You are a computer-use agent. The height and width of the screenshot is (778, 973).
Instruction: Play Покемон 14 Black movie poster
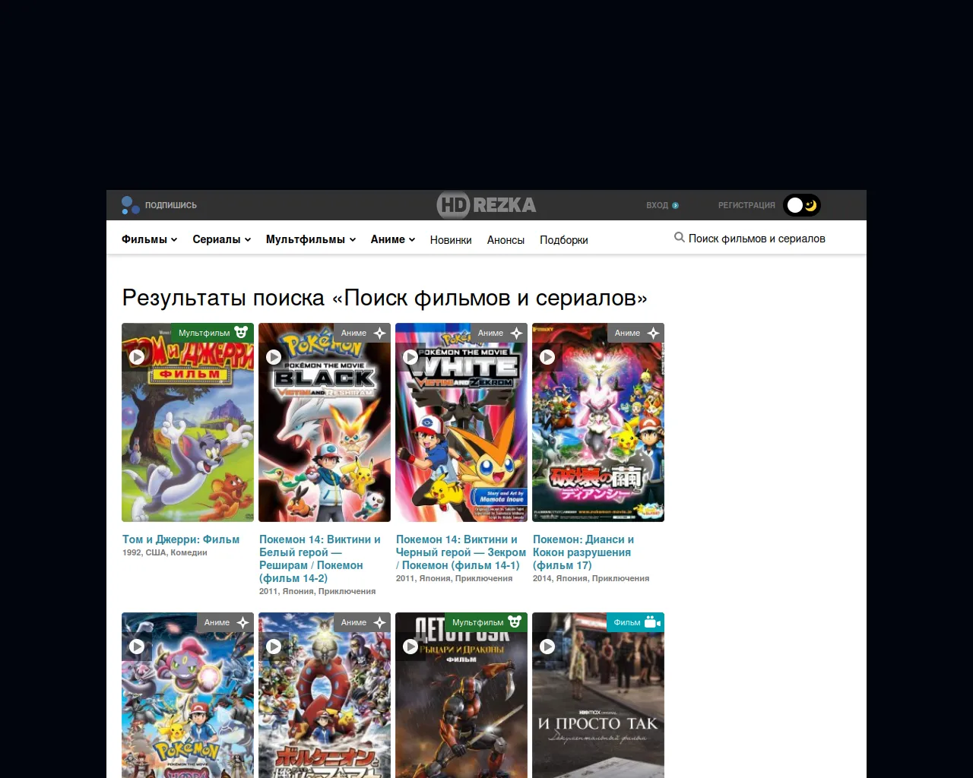pos(274,356)
